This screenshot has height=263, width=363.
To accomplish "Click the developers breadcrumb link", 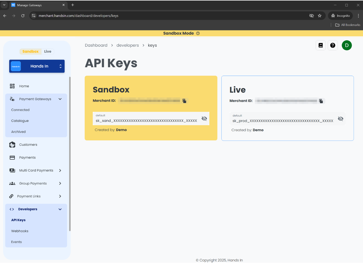I will tap(128, 45).
